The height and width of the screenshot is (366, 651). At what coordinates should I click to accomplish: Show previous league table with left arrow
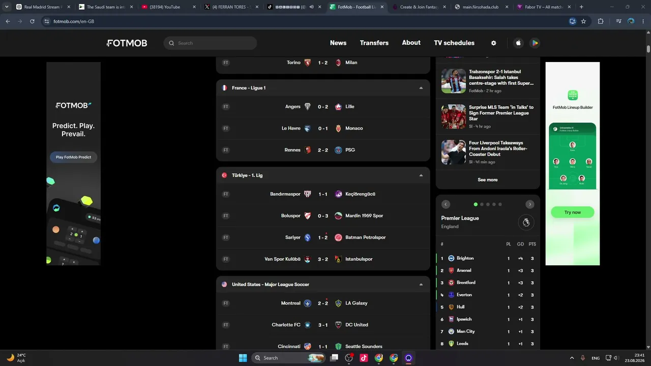point(446,204)
